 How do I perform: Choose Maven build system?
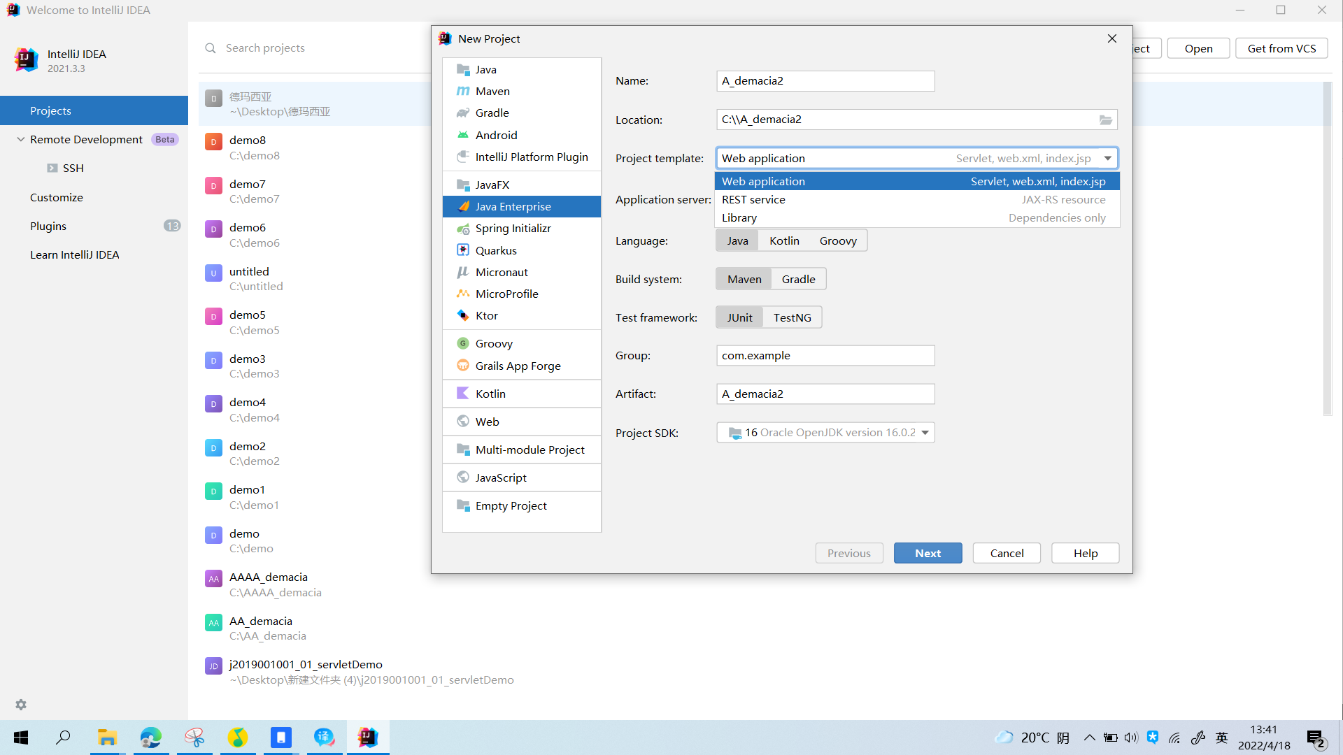(744, 279)
